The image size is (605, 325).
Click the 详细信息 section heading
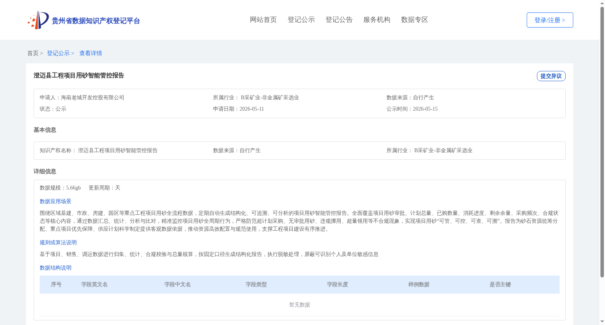coord(45,171)
